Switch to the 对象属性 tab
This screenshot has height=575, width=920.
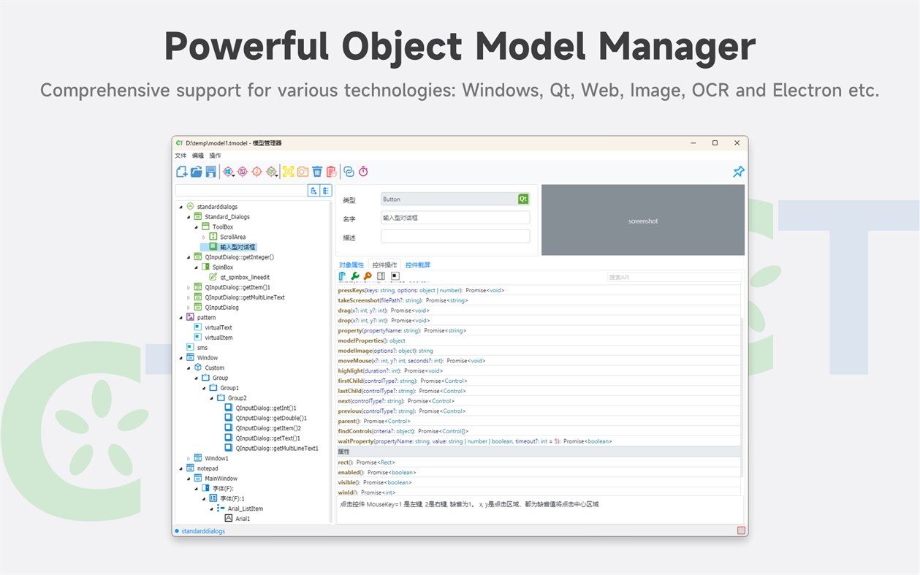coord(351,264)
